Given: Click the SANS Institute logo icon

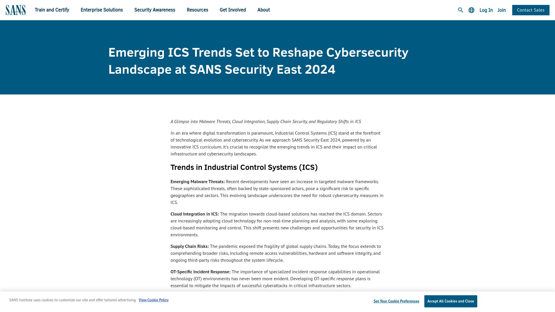Looking at the screenshot, I should coord(15,10).
